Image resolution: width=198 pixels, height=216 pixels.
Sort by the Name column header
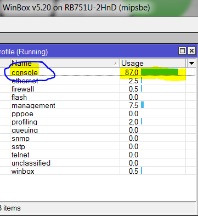[x=65, y=63]
